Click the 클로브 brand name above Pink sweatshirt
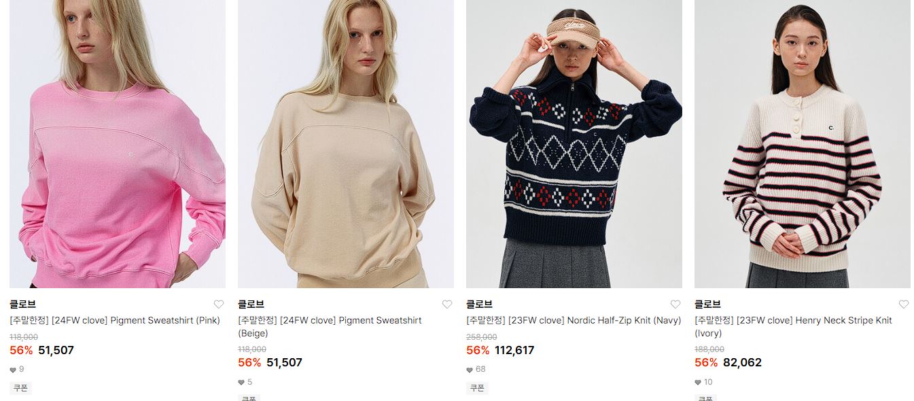Screen dimensions: 914x401 (x=22, y=304)
